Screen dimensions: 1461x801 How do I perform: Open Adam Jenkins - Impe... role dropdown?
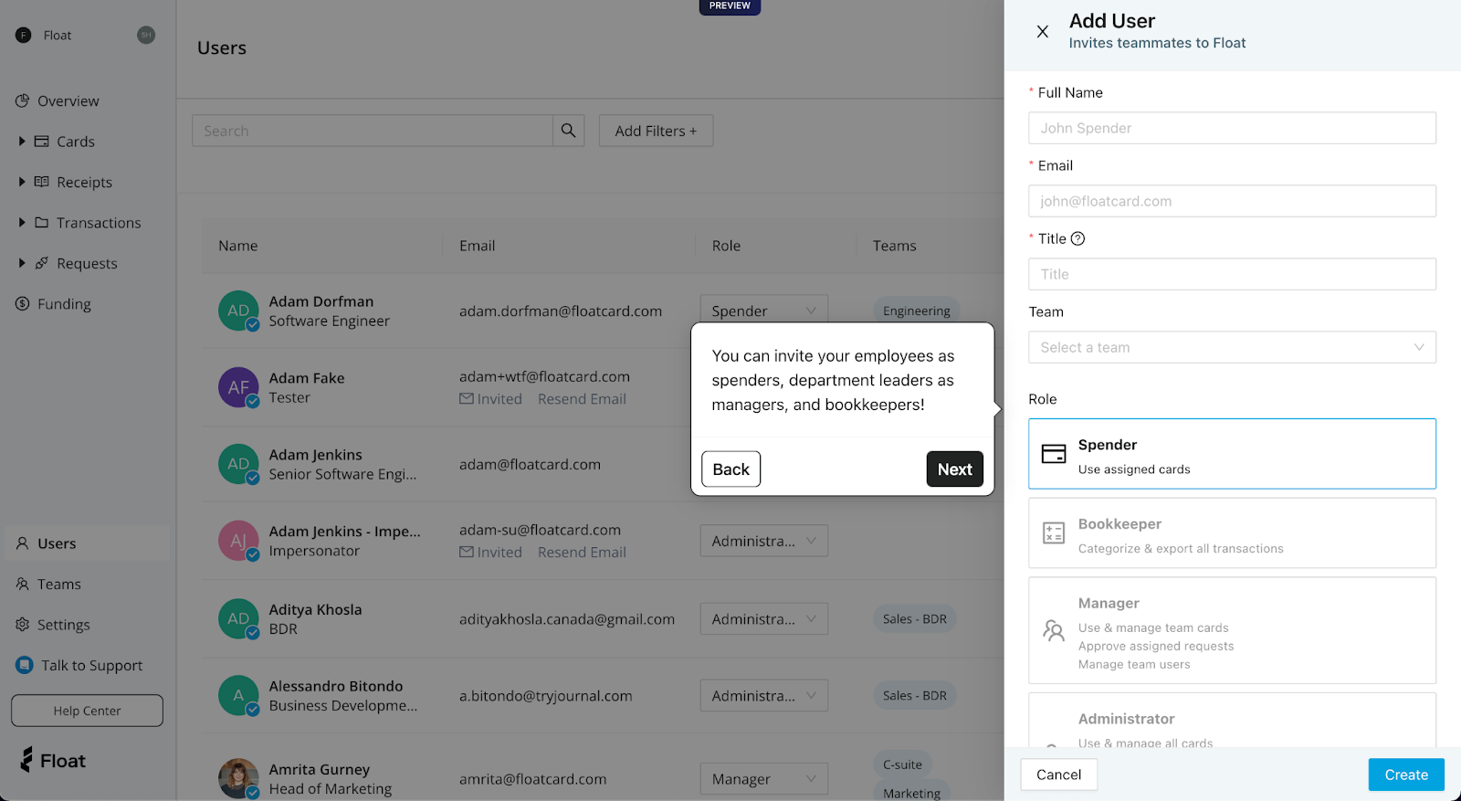coord(763,541)
